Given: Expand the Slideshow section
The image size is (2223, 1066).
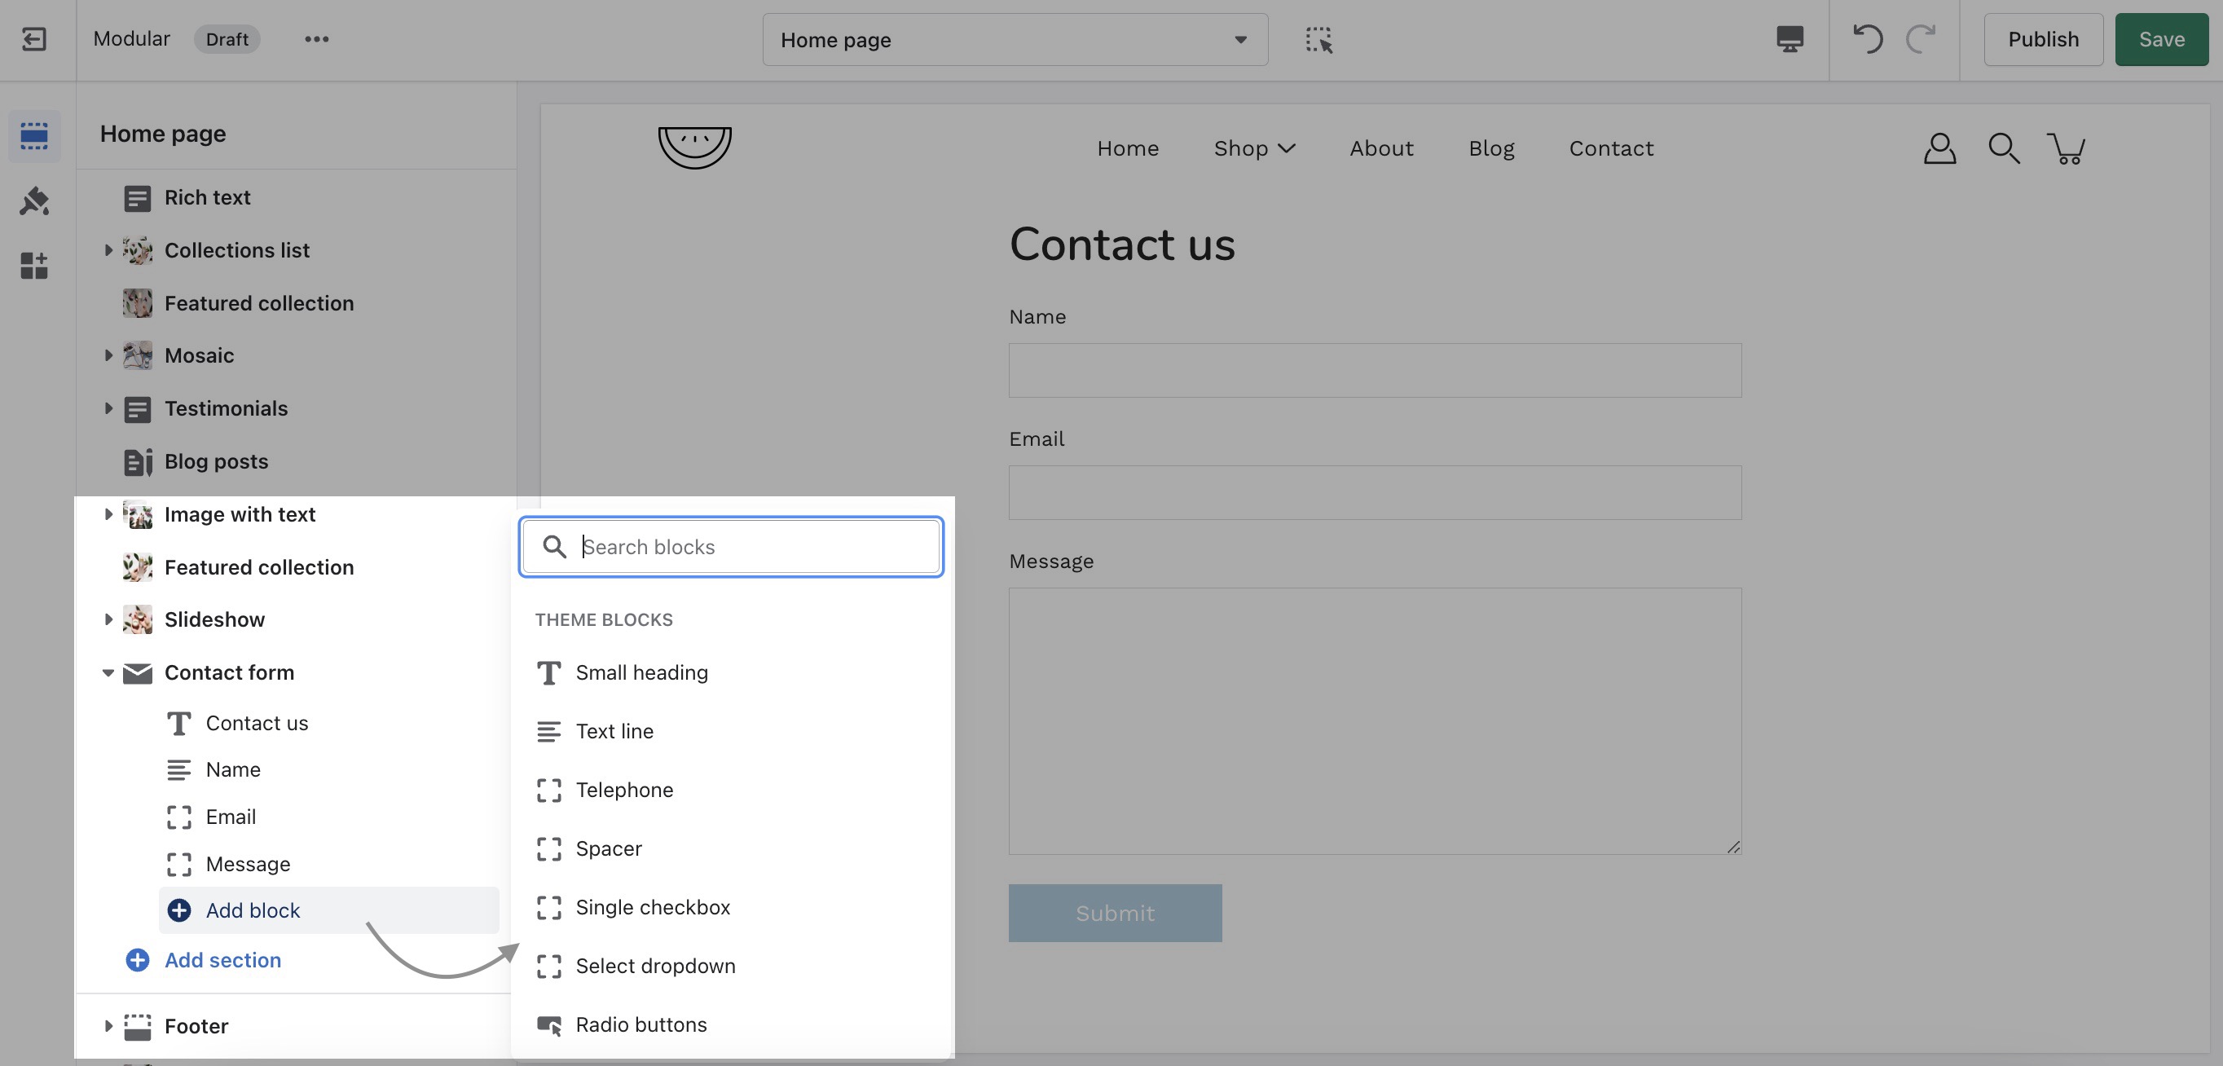Looking at the screenshot, I should (x=108, y=619).
